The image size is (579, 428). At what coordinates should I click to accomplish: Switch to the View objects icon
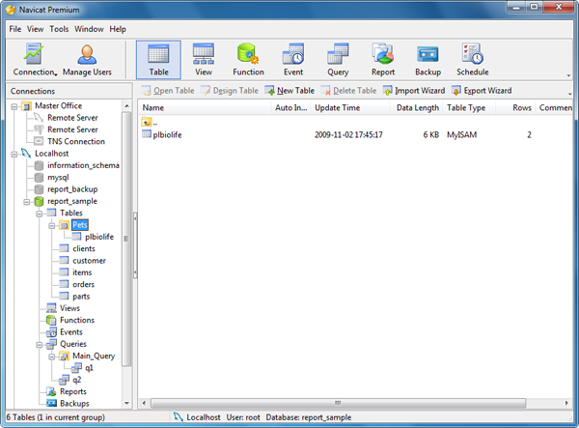point(204,60)
